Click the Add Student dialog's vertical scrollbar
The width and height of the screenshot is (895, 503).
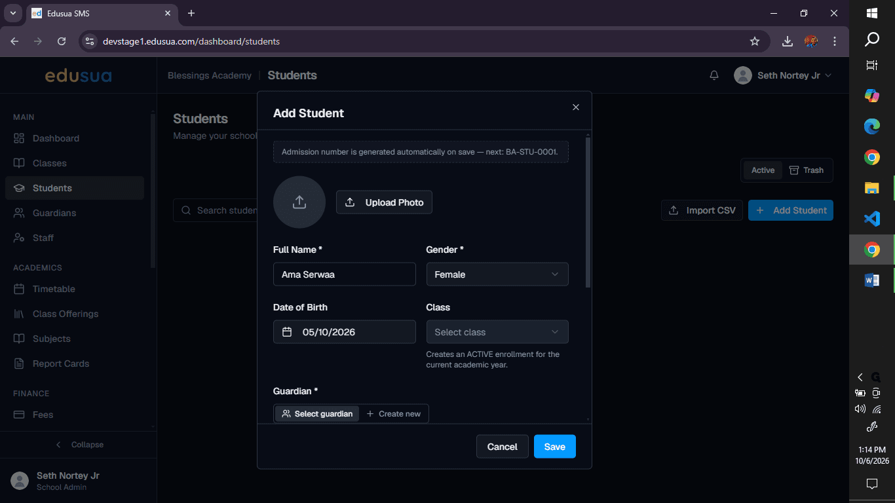[x=588, y=212]
